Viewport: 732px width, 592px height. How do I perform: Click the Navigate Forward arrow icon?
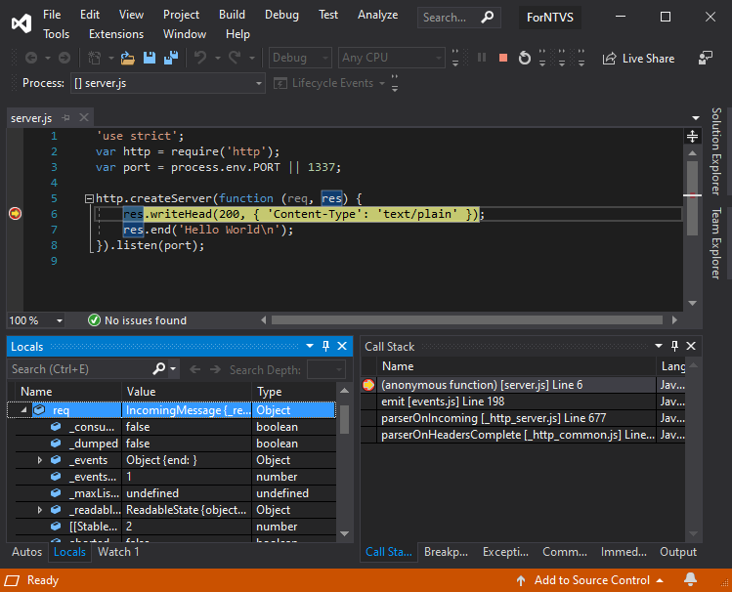tap(65, 58)
